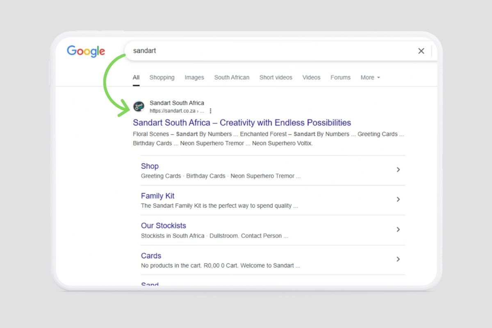Open the Google logo homepage

coord(86,51)
